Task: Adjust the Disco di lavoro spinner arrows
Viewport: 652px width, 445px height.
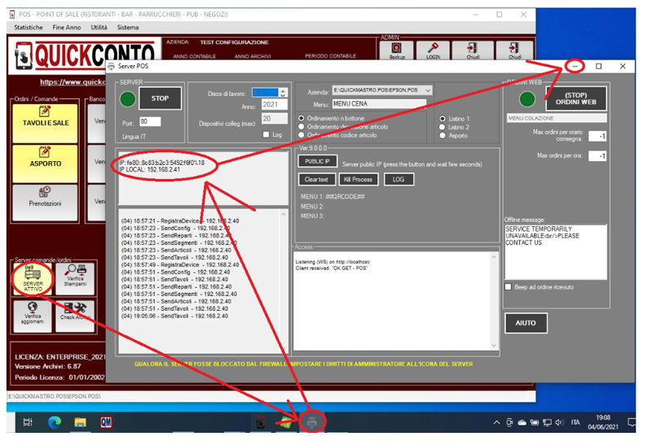Action: click(283, 93)
